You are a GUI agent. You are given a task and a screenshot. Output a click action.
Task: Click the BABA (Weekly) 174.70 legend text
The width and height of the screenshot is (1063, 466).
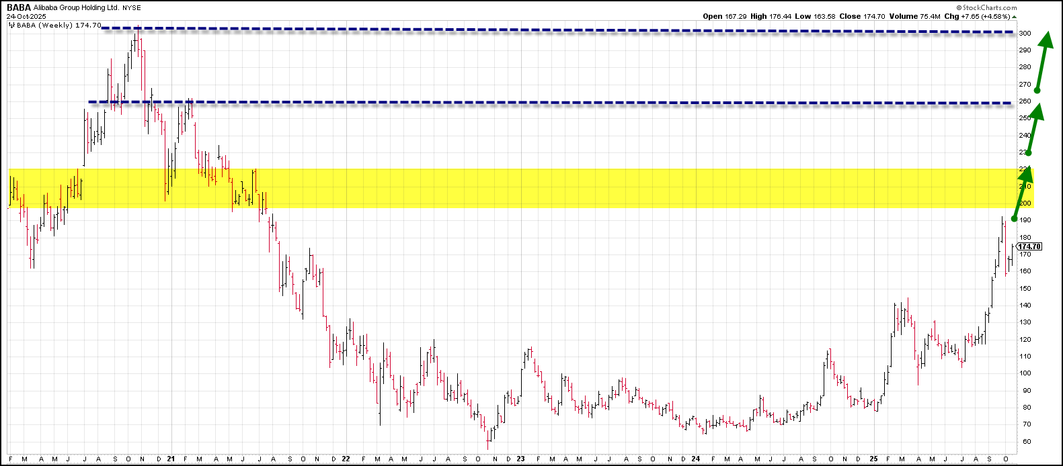[58, 25]
